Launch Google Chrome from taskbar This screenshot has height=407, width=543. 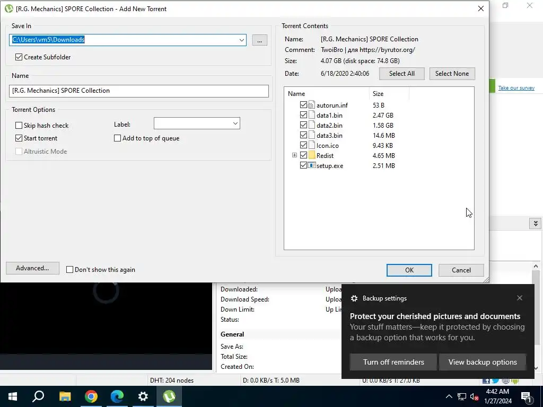tap(91, 396)
